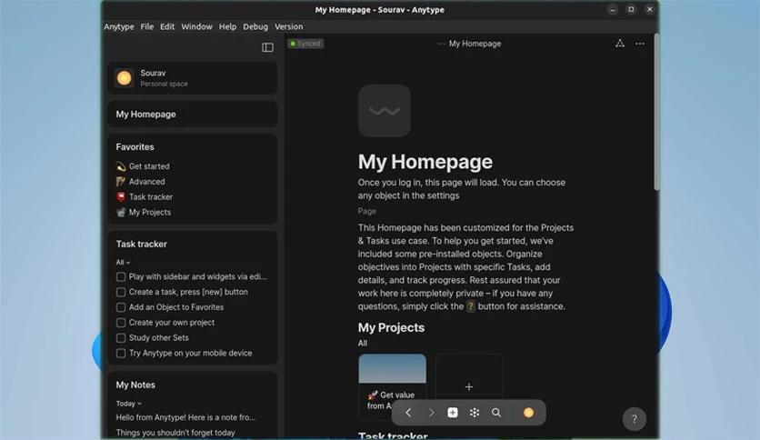The width and height of the screenshot is (760, 440).
Task: Open the Window menu
Action: tap(196, 26)
